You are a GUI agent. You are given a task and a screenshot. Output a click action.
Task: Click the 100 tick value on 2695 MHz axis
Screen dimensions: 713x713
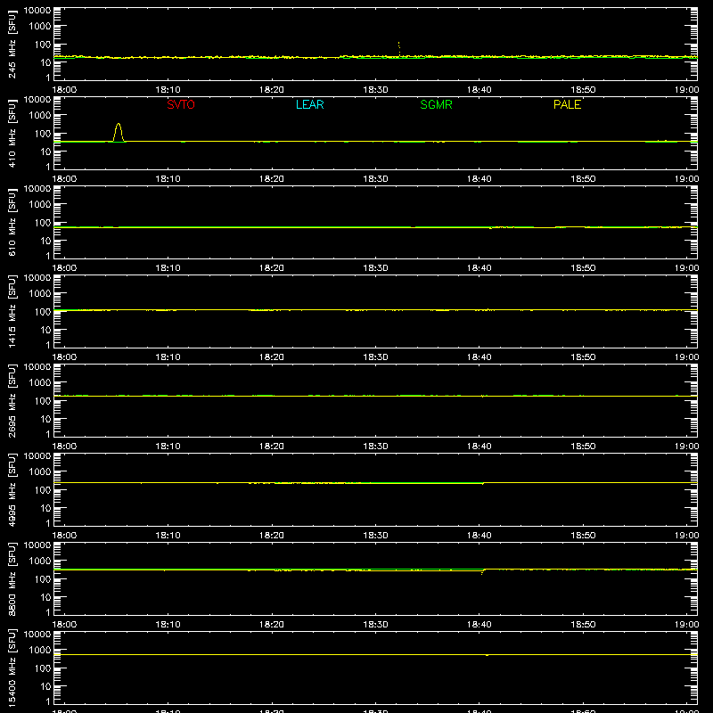(x=43, y=401)
